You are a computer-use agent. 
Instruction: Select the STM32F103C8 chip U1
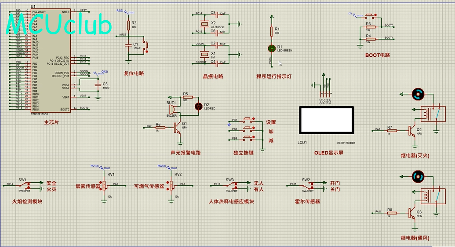click(x=51, y=60)
